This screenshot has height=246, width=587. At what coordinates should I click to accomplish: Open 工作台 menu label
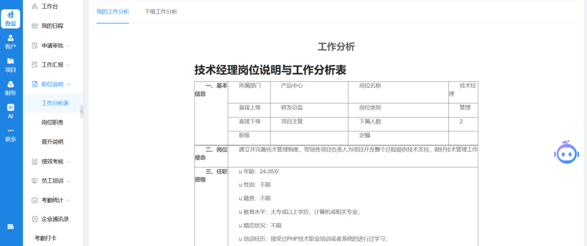point(50,7)
